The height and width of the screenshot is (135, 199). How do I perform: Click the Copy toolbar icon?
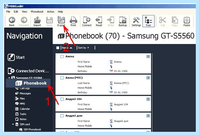[x=175, y=21]
